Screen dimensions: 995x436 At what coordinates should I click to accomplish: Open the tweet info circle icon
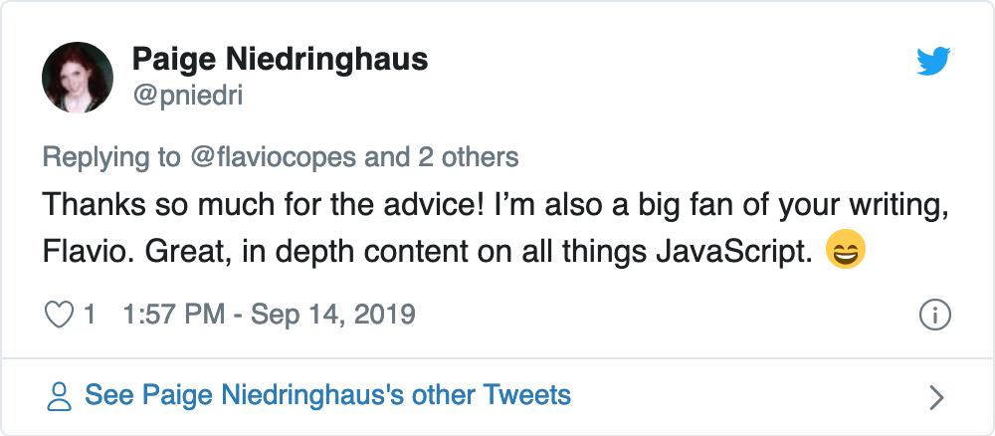tap(933, 316)
